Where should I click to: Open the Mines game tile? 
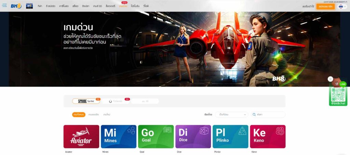coord(119,137)
